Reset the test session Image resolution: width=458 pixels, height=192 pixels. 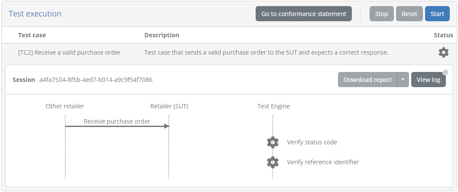[x=409, y=14]
